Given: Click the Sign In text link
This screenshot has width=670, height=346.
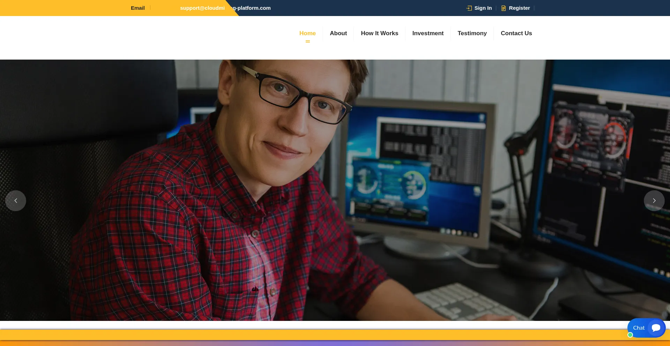Looking at the screenshot, I should coord(483,8).
